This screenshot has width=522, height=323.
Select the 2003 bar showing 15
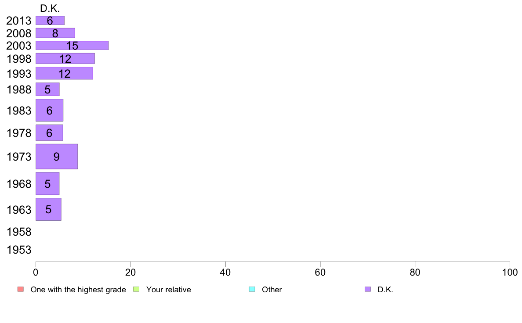[72, 46]
